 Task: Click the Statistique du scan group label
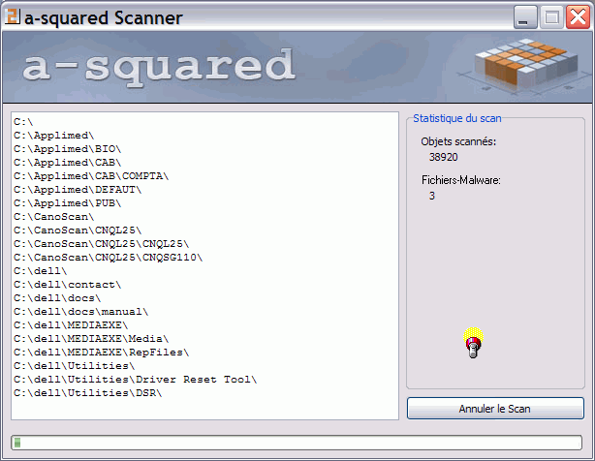456,118
